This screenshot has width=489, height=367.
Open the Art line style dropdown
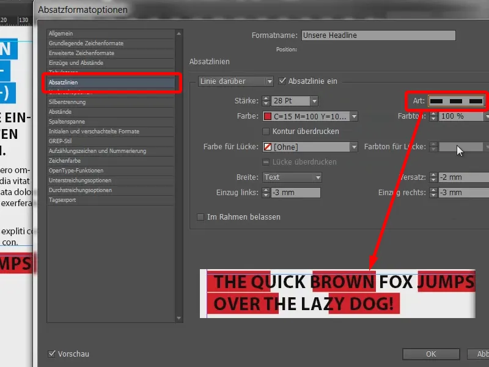[x=456, y=101]
